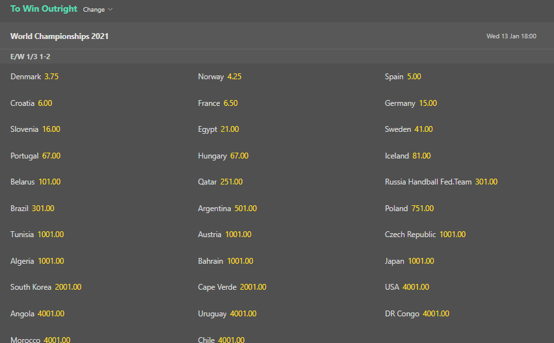This screenshot has width=554, height=343.
Task: Choose Slovenia at 16.00 odds
Action: click(36, 129)
